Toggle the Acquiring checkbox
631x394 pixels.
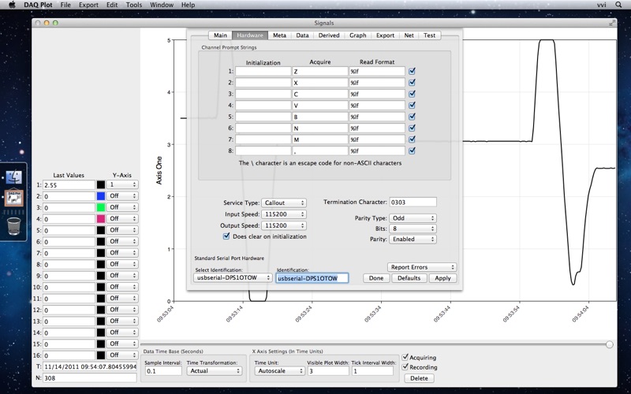pos(405,357)
